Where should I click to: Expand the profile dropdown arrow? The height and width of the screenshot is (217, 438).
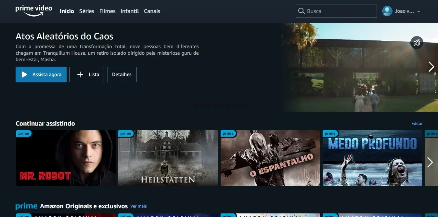pos(419,12)
